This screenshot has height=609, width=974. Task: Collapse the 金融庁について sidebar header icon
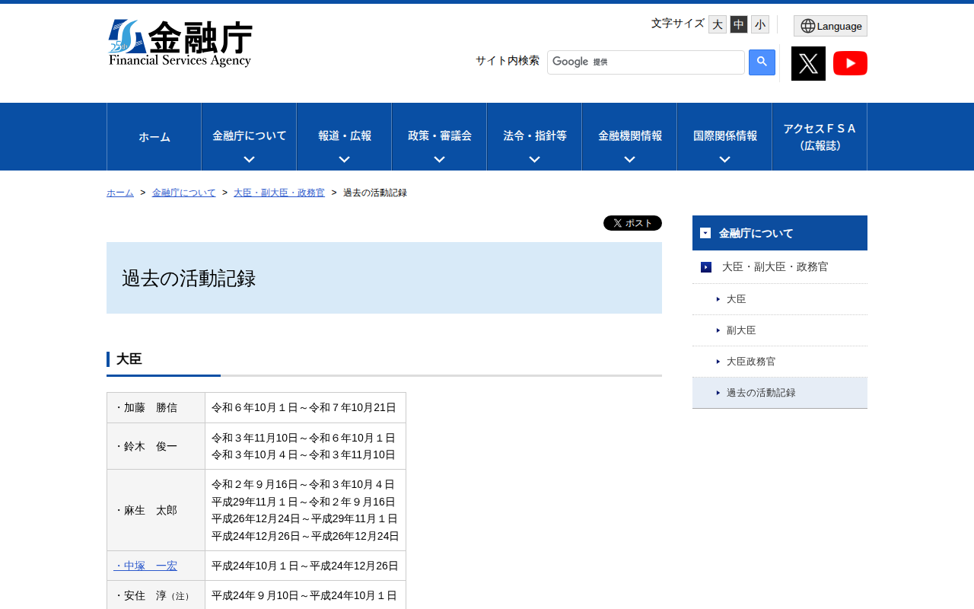tap(705, 233)
